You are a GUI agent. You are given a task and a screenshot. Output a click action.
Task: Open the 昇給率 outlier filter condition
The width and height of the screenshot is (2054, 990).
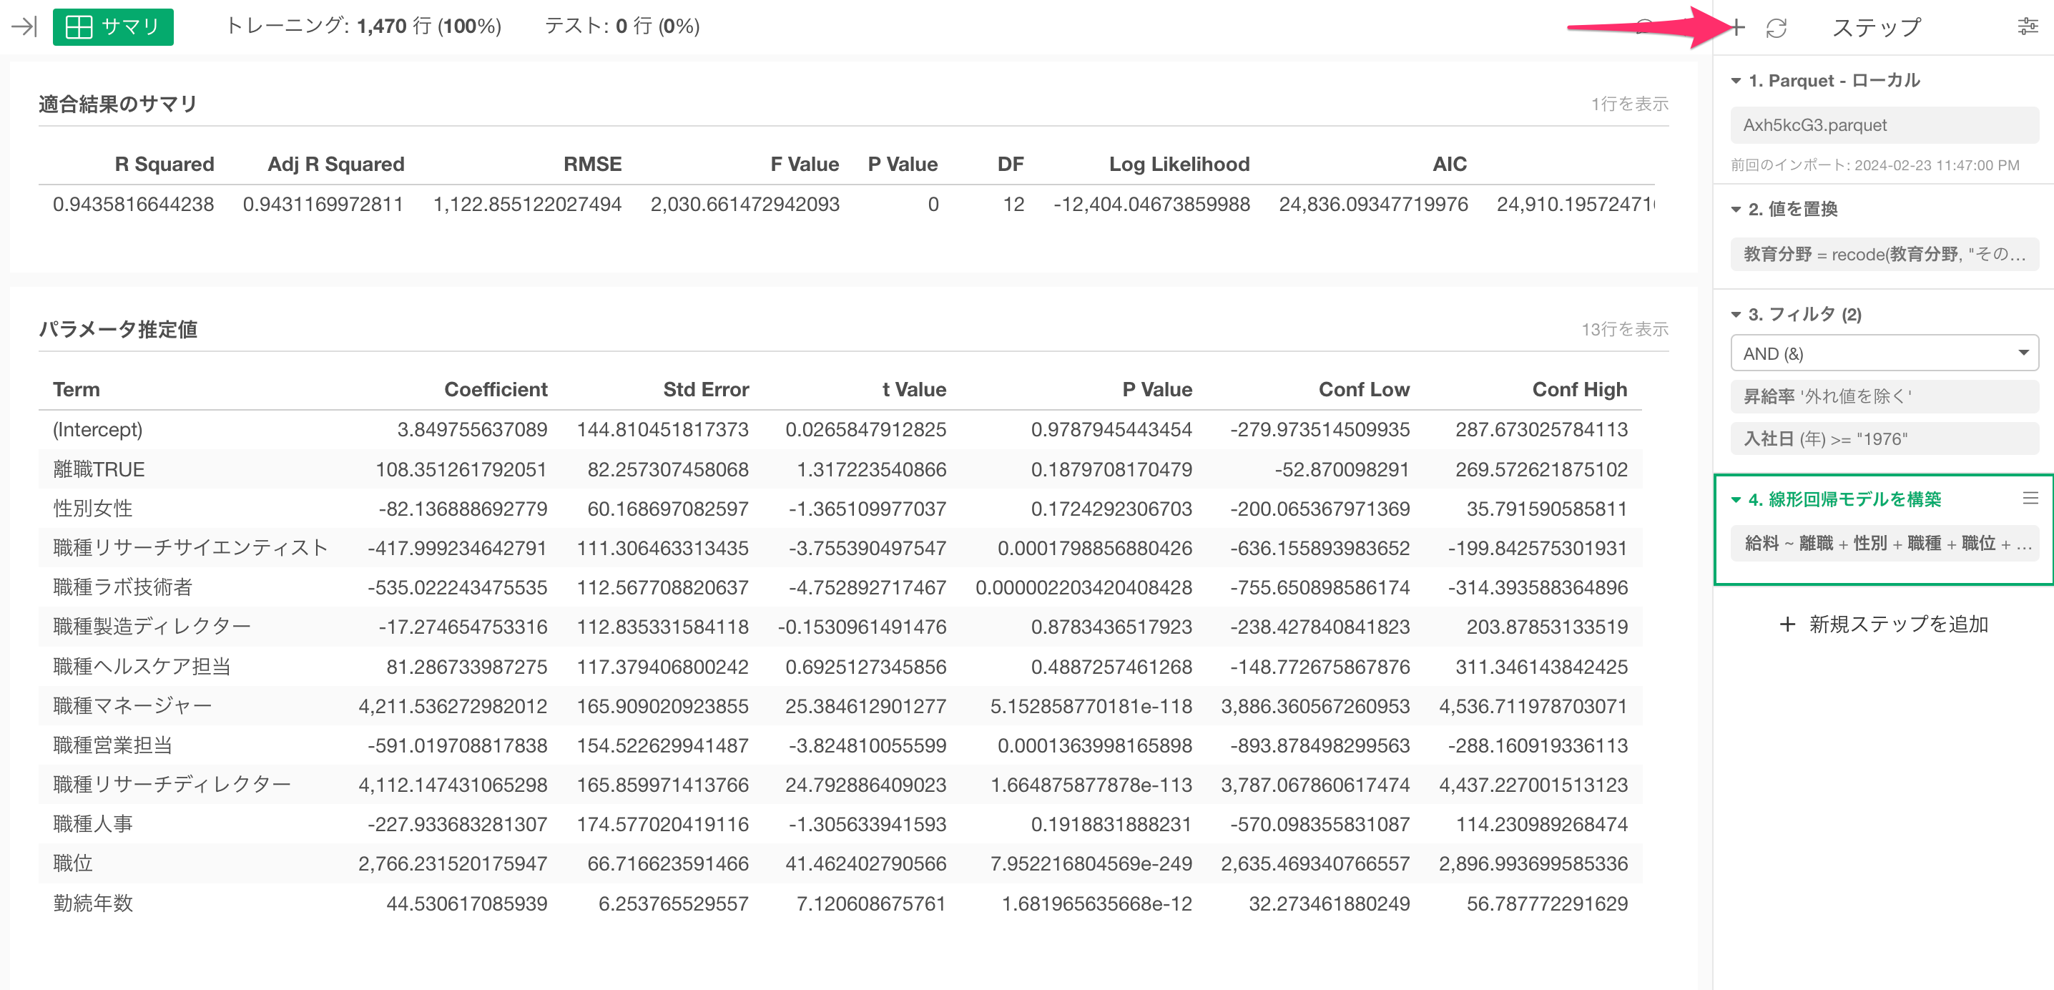(x=1883, y=396)
